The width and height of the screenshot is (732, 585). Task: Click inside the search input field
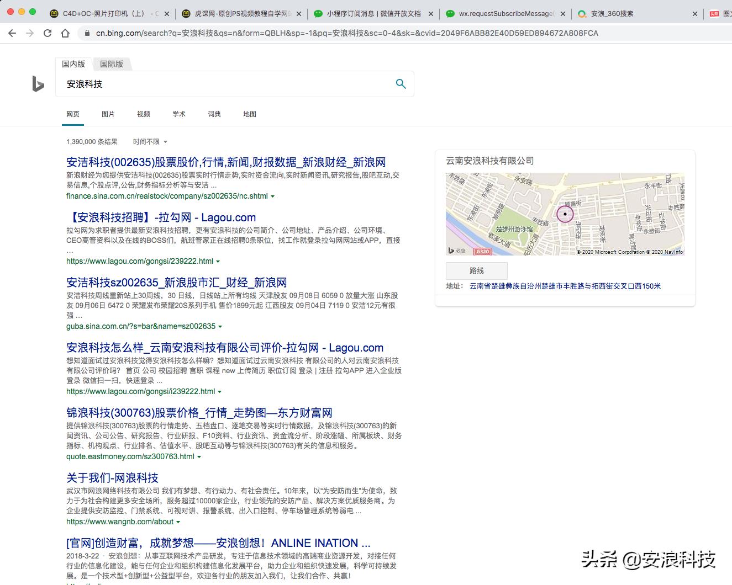tap(221, 84)
